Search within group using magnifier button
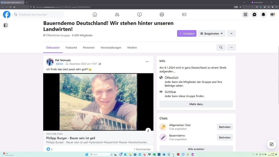This screenshot has width=279, height=157. (x=221, y=47)
